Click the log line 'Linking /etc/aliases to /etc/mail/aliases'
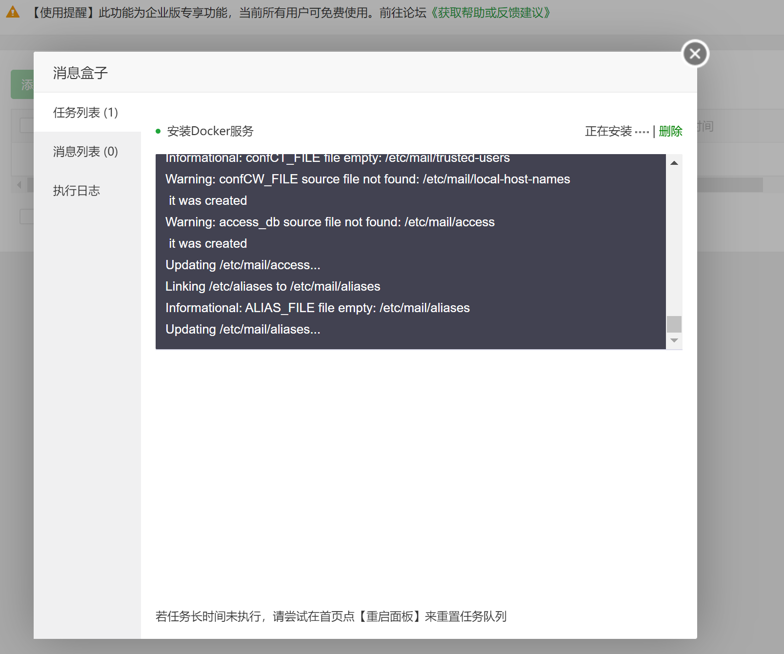The width and height of the screenshot is (784, 654). (x=273, y=286)
